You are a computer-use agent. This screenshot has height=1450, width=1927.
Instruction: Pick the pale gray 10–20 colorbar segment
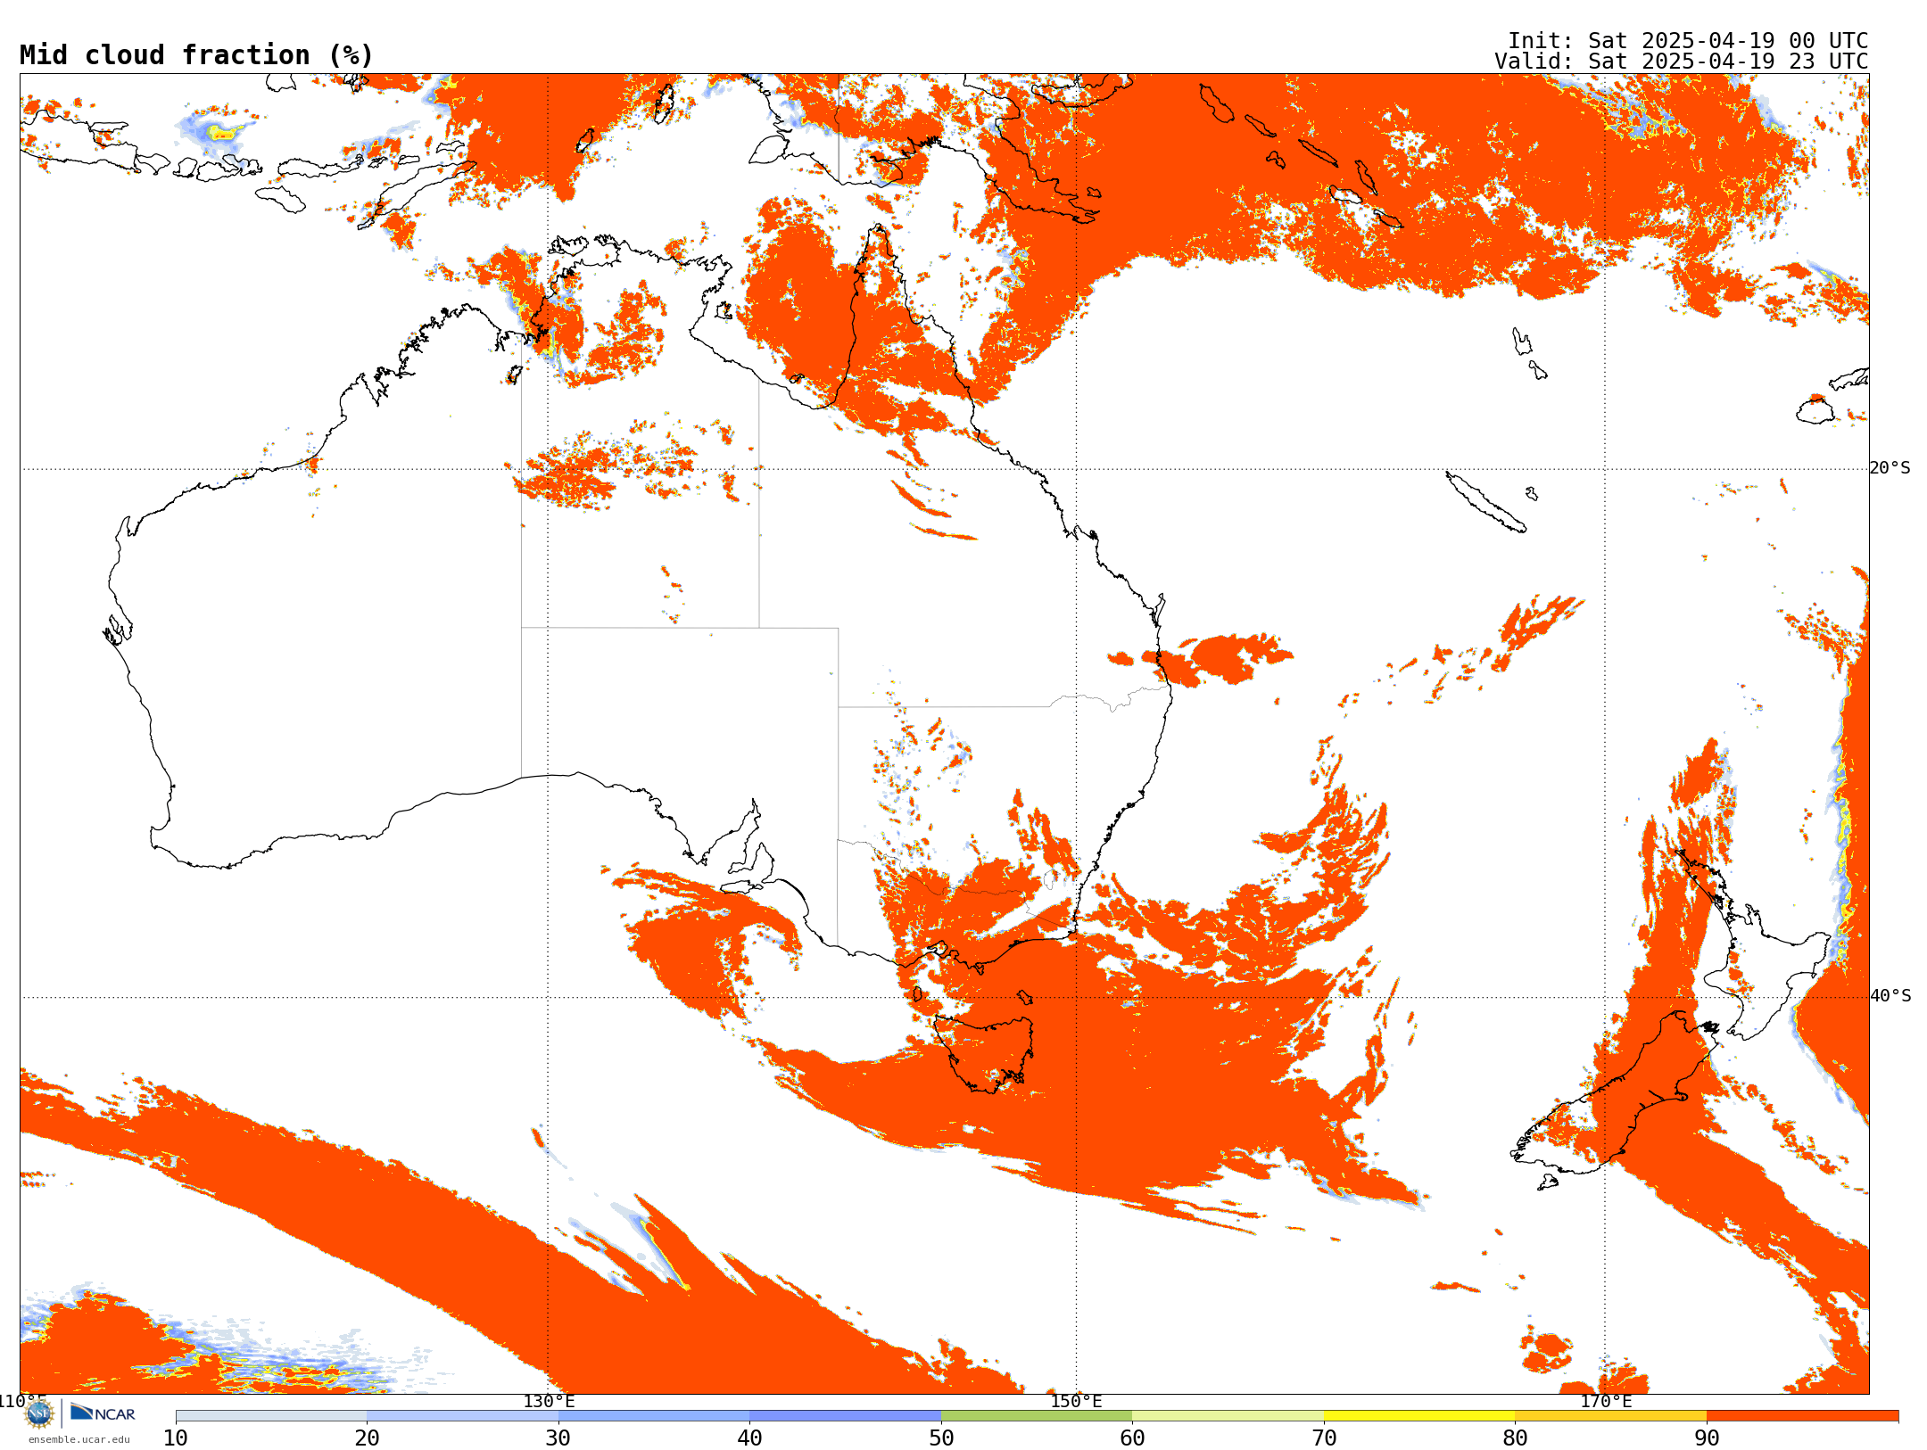[x=271, y=1416]
